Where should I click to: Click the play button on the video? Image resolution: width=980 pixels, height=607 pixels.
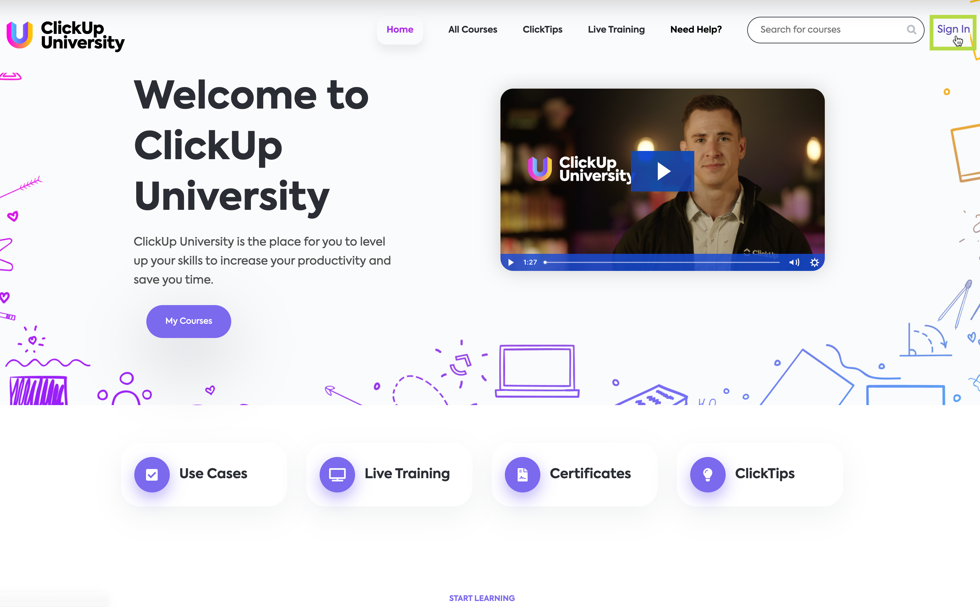[662, 171]
